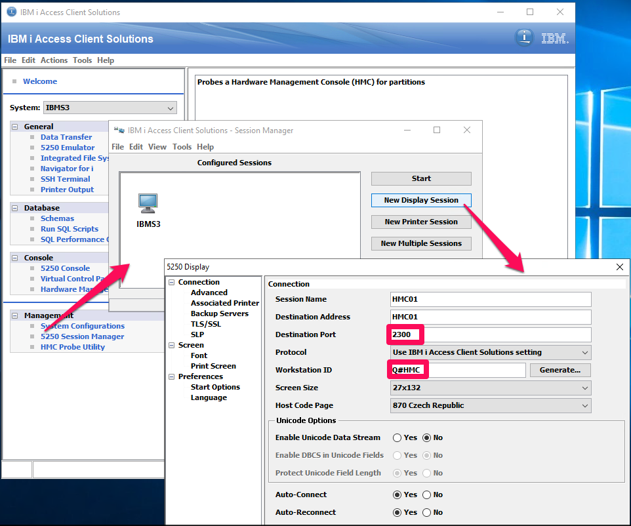
Task: Expand the System dropdown showing IBMS3
Action: [x=171, y=107]
